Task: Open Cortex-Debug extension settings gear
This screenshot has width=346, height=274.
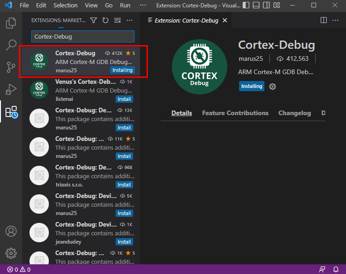Action: click(x=272, y=87)
